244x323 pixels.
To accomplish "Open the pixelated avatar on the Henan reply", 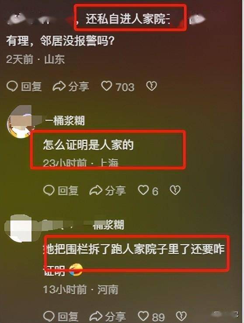I will [20, 228].
